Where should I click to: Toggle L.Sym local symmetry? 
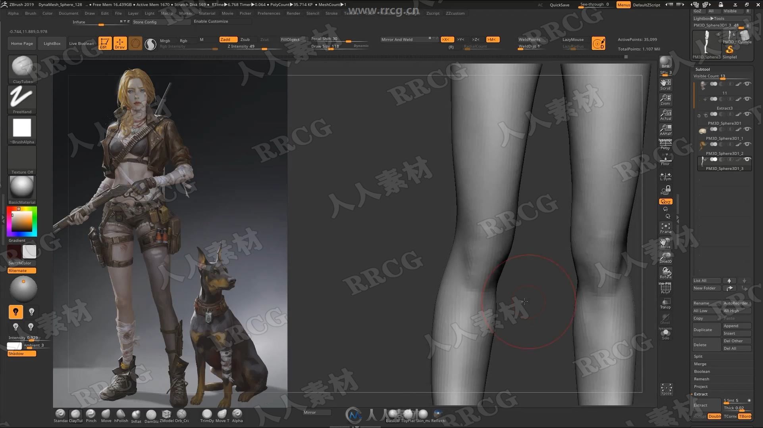[666, 176]
